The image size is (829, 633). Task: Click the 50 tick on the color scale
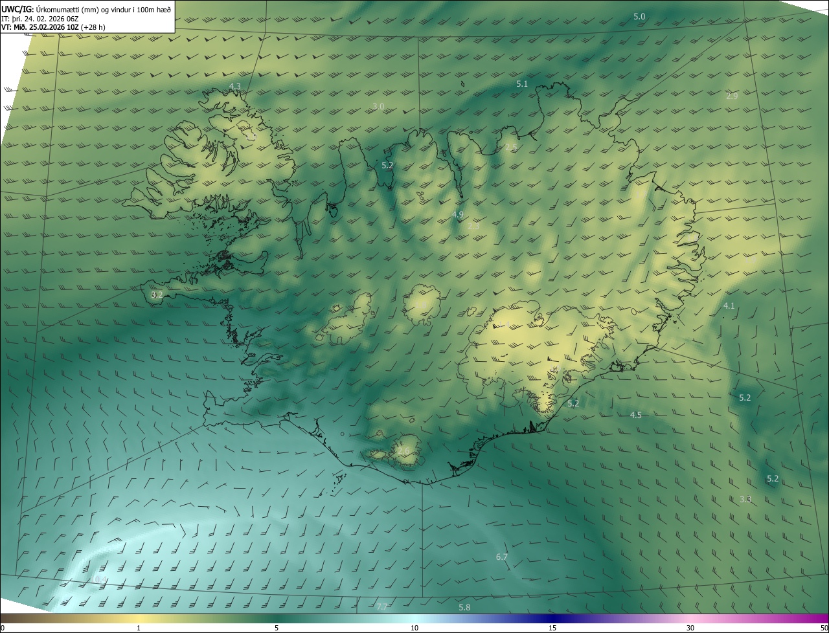pos(824,628)
